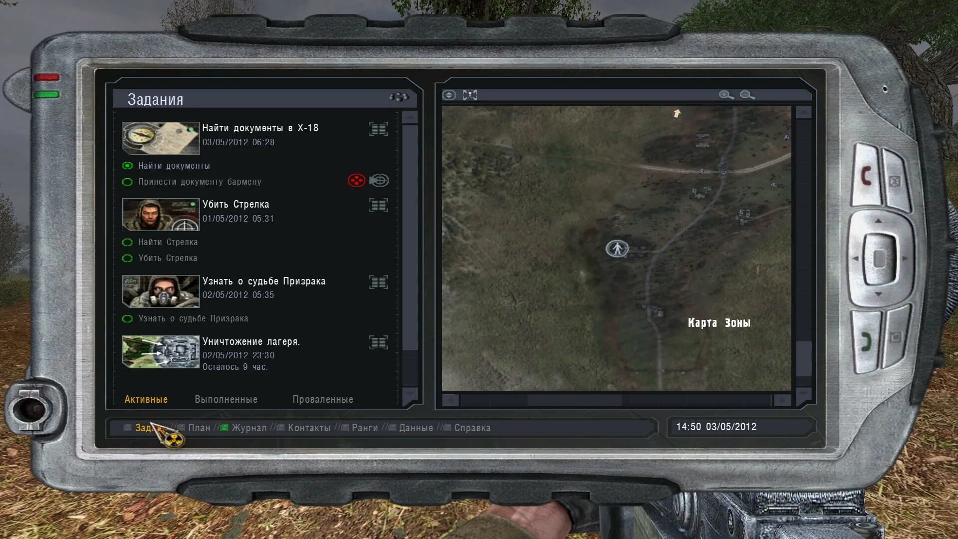Image resolution: width=958 pixels, height=539 pixels.
Task: Select the 'Найти Стрелка' subtask circle
Action: (127, 242)
